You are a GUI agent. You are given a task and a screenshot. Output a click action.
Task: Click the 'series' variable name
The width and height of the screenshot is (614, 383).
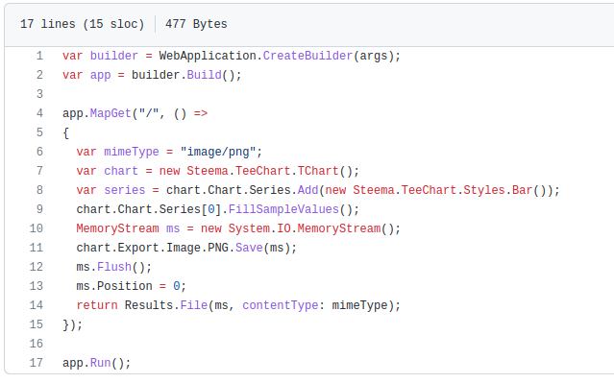(x=125, y=190)
